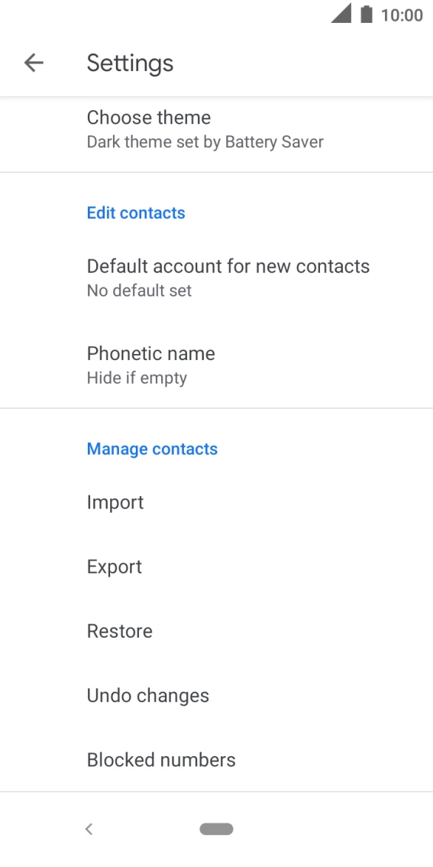The image size is (433, 867).
Task: Open Choose theme setting
Action: pos(217,129)
